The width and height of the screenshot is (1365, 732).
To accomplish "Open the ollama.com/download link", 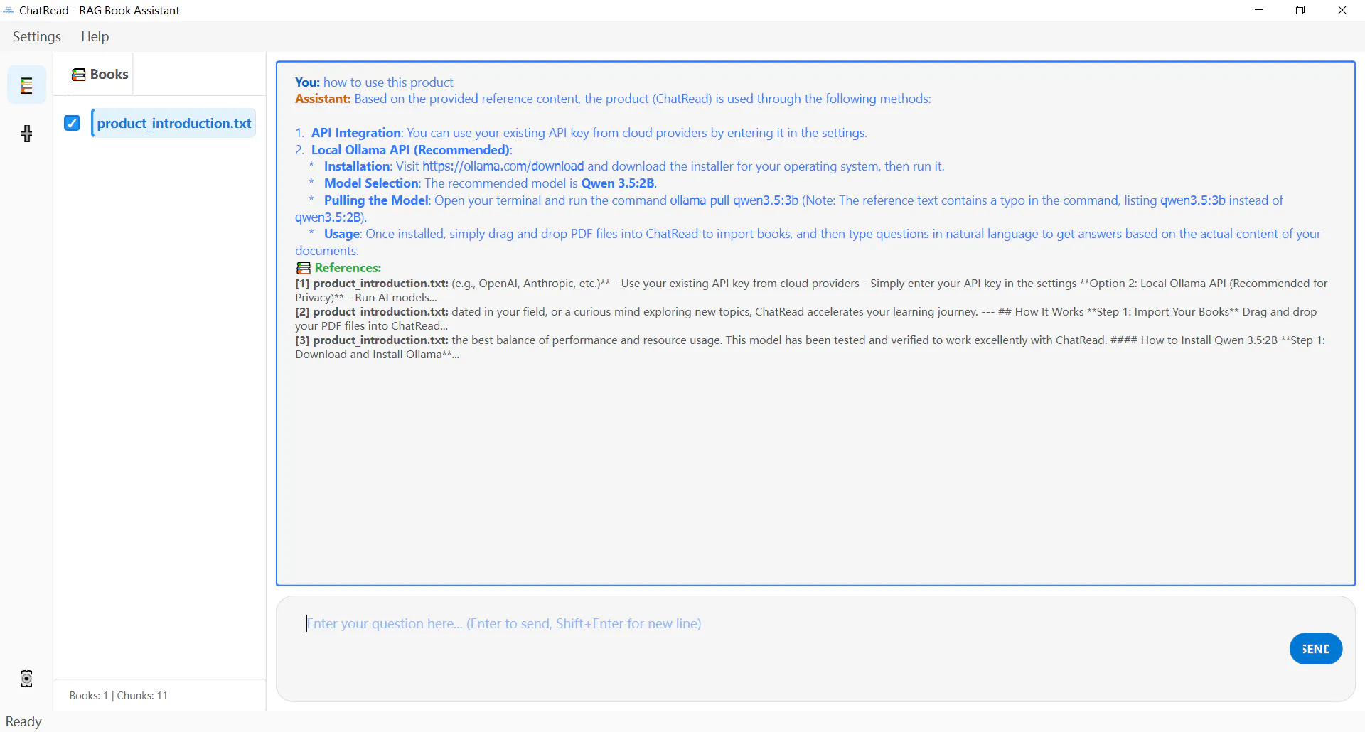I will click(503, 166).
